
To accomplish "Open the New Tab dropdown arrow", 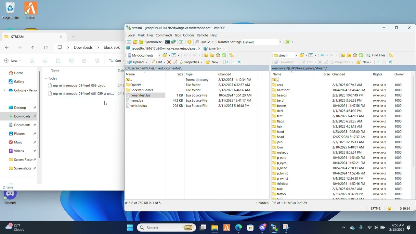I will [x=224, y=49].
